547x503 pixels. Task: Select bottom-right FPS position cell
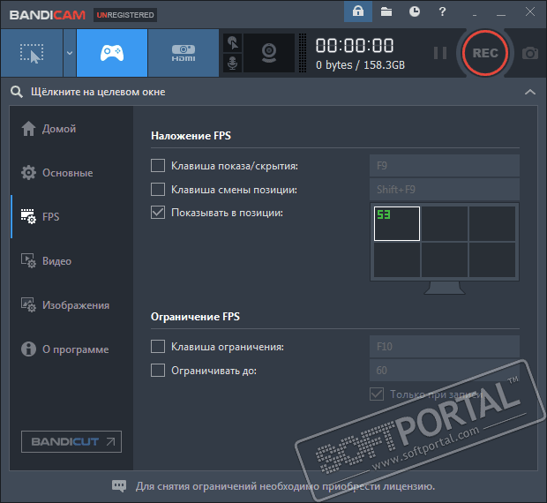coord(492,259)
